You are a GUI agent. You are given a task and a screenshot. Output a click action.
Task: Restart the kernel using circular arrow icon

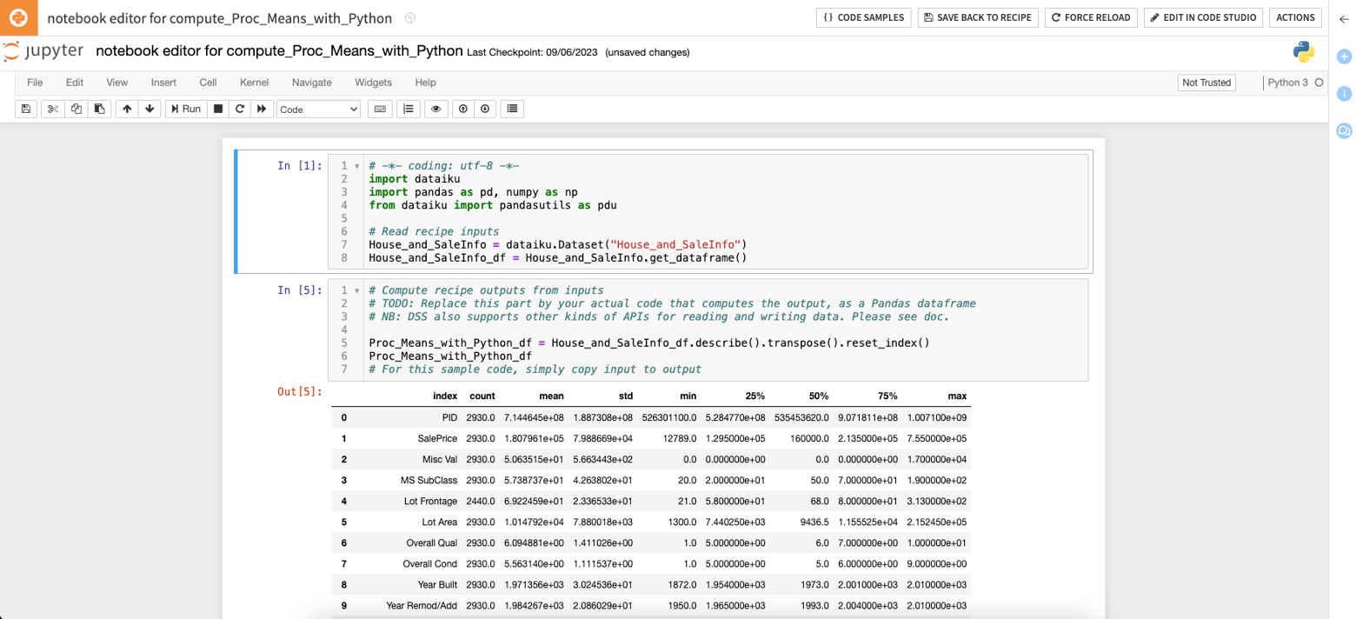[239, 109]
